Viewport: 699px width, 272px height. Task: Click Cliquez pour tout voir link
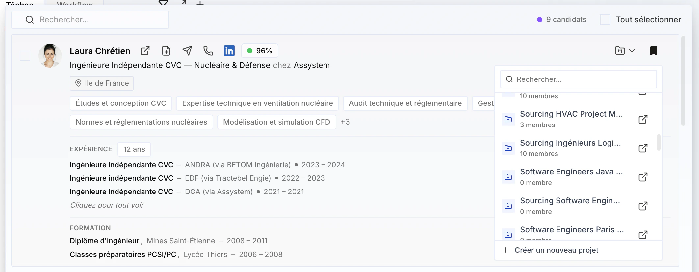click(107, 205)
